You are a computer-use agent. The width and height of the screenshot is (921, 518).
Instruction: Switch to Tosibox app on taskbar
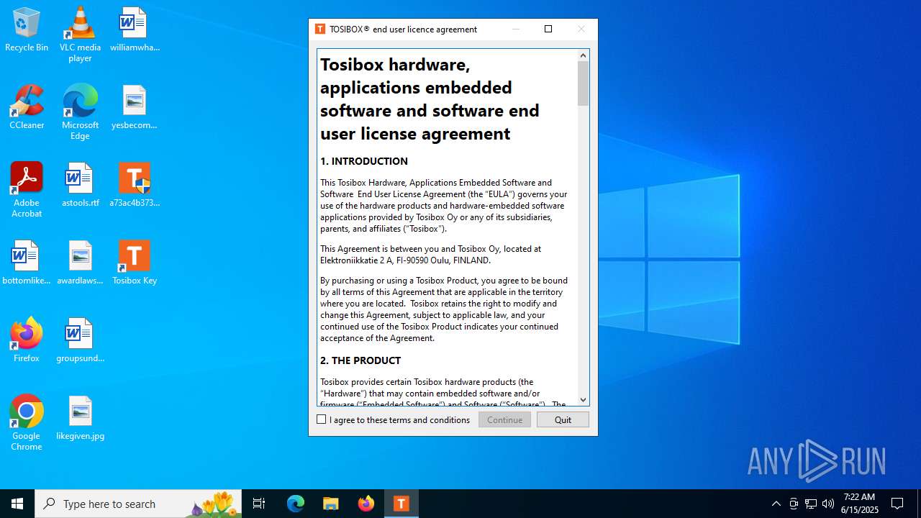click(x=401, y=504)
